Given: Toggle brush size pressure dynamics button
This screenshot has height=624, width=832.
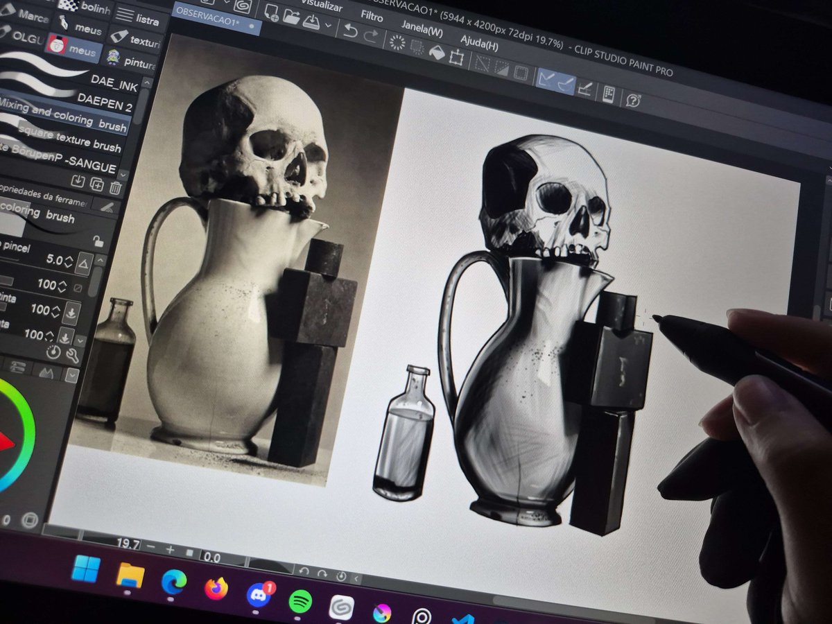Looking at the screenshot, I should (x=83, y=263).
